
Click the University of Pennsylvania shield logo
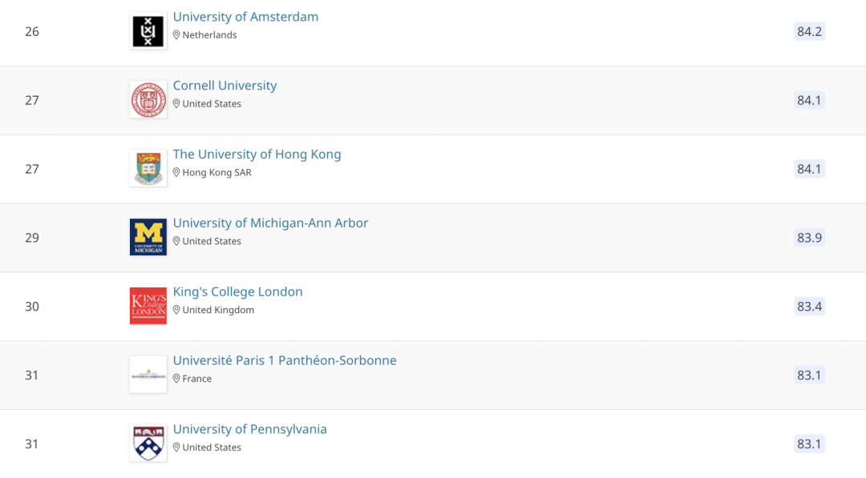point(148,444)
